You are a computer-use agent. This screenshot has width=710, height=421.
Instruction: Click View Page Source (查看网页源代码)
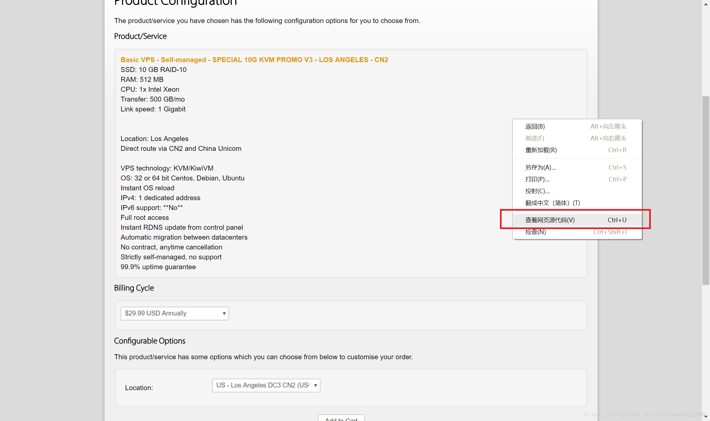[550, 220]
